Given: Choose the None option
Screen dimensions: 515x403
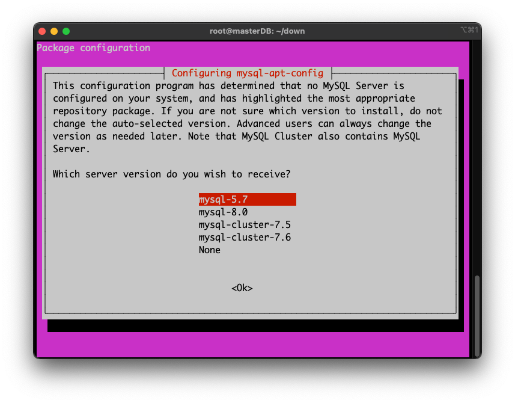Looking at the screenshot, I should [x=210, y=250].
